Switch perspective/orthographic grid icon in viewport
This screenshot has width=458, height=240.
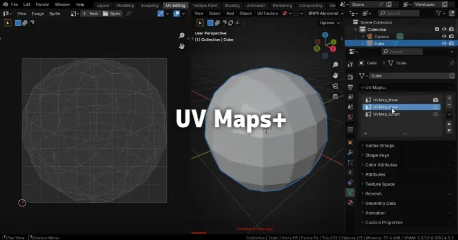point(335,96)
